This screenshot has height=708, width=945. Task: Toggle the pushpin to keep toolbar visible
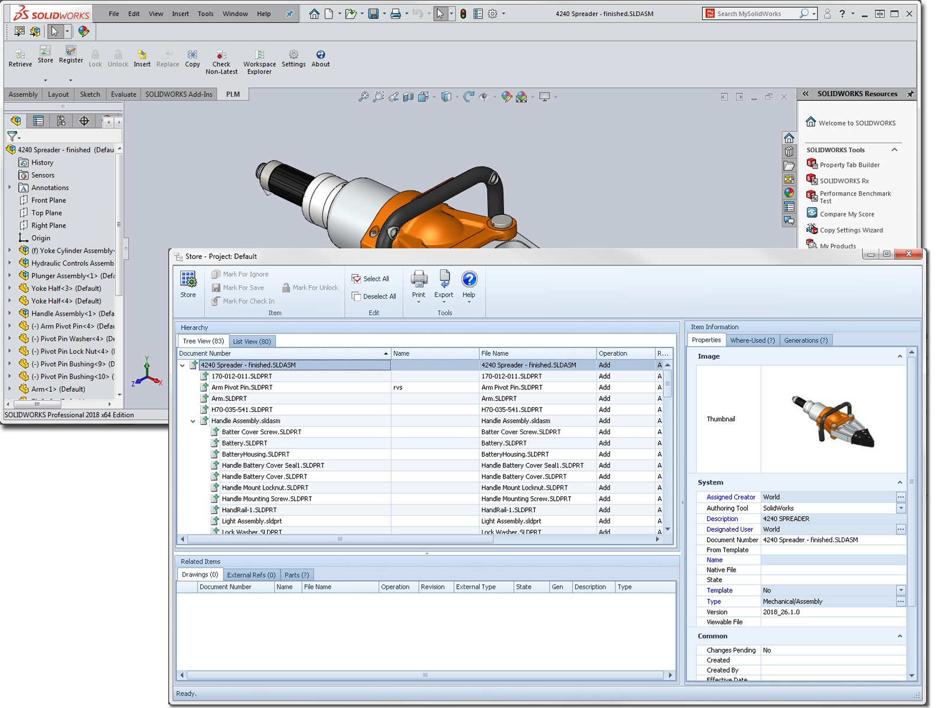[289, 13]
